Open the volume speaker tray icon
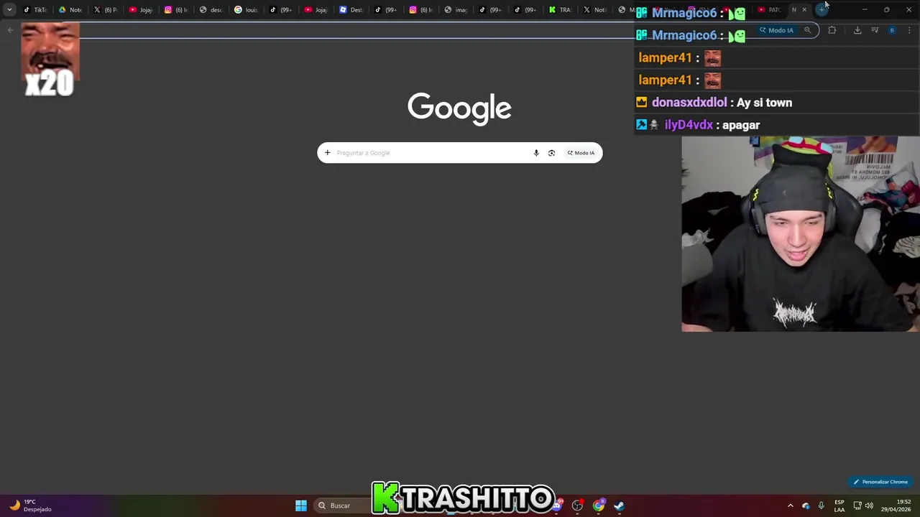Image resolution: width=920 pixels, height=517 pixels. [869, 506]
